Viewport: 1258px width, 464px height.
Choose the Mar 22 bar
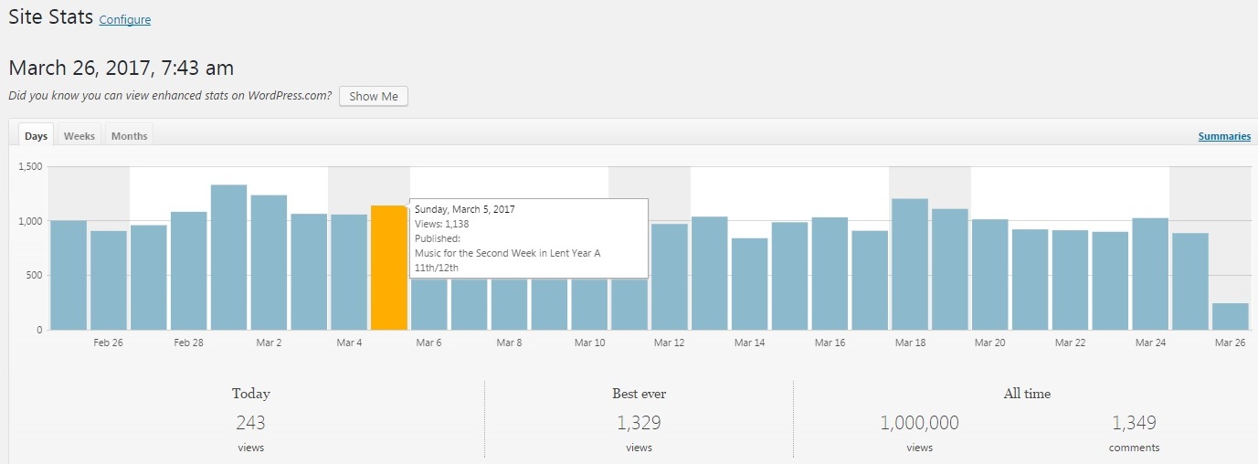[1070, 280]
